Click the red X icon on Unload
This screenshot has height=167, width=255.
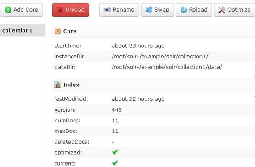tap(60, 10)
